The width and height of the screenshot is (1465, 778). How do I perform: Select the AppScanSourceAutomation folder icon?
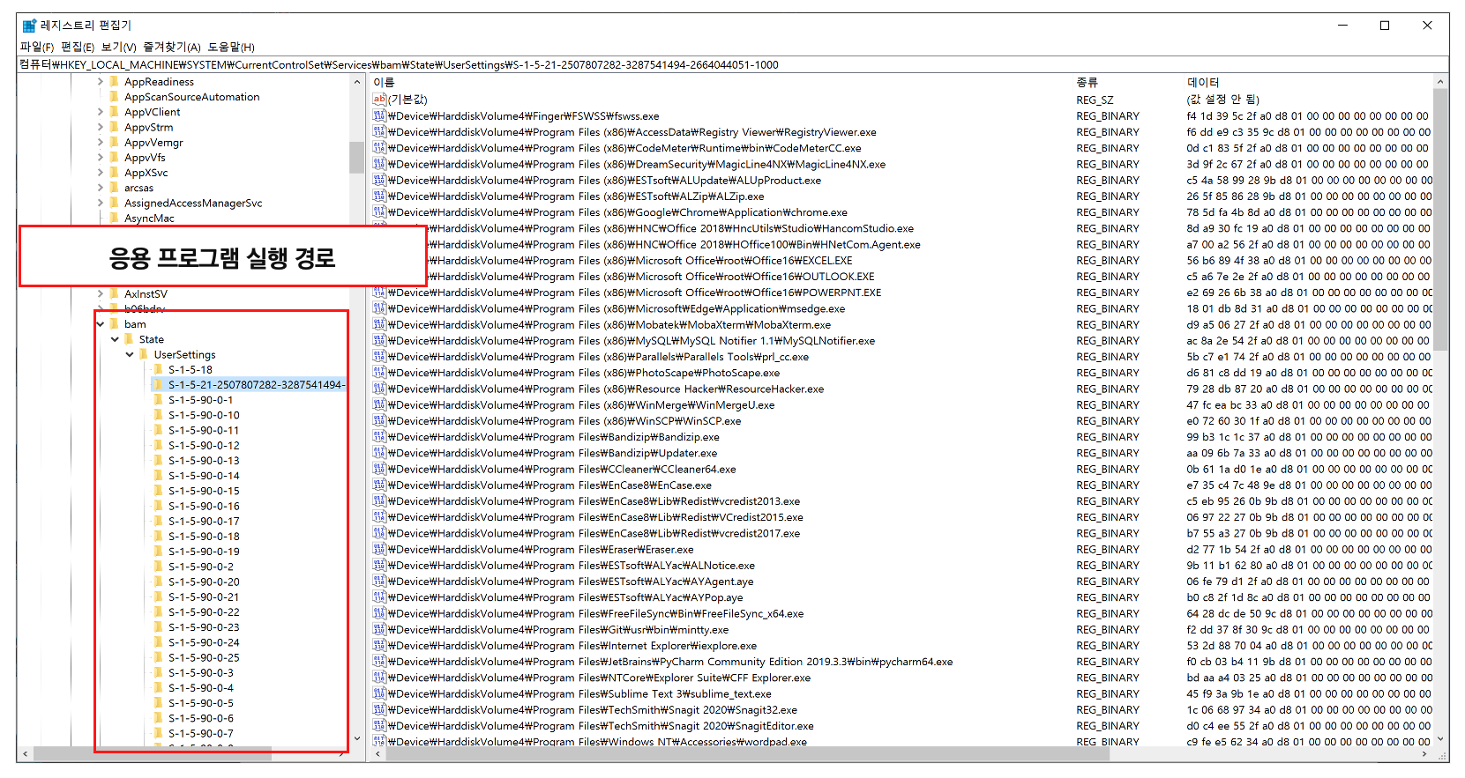tap(115, 97)
